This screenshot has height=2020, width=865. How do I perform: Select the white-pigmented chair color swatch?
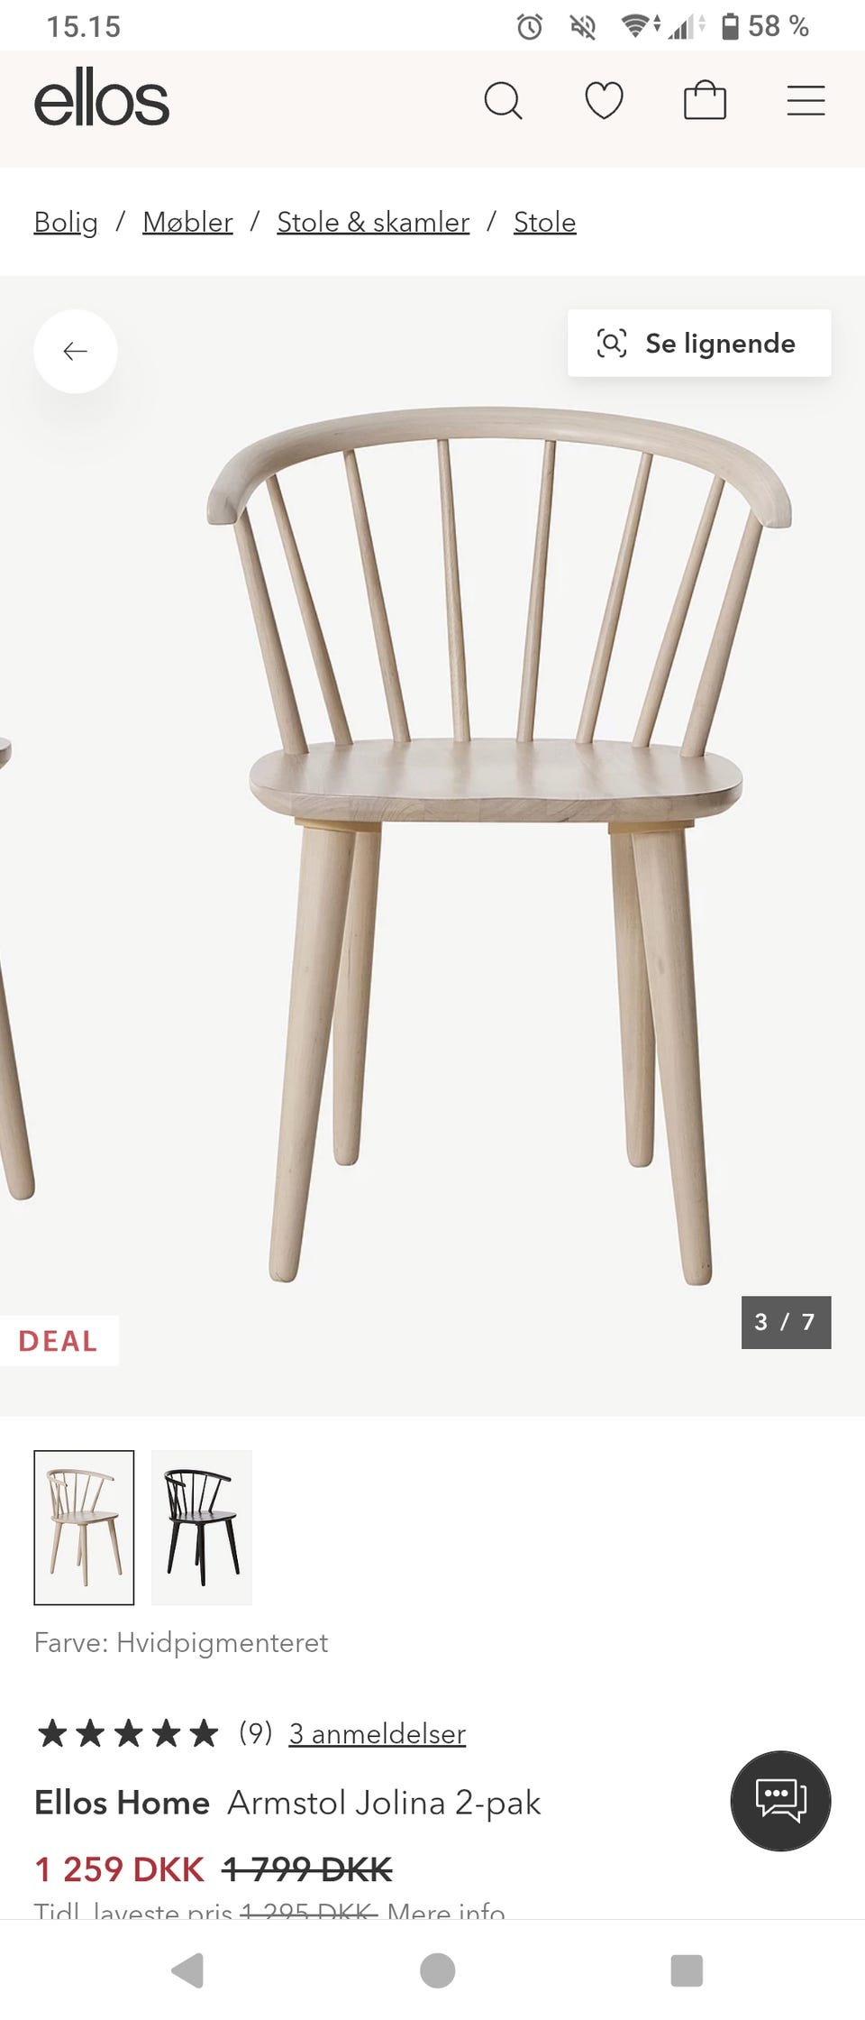(84, 1527)
